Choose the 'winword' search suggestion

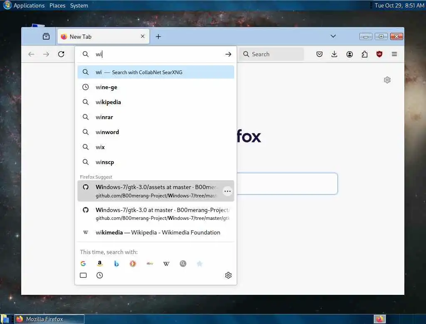tap(156, 132)
